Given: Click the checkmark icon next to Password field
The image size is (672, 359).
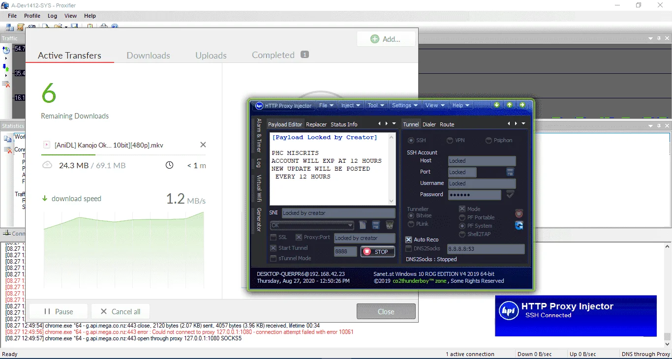Looking at the screenshot, I should pyautogui.click(x=510, y=194).
